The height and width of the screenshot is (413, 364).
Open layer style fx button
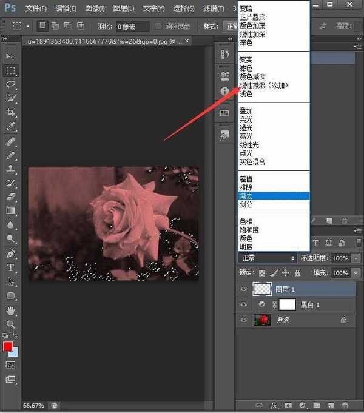274,405
